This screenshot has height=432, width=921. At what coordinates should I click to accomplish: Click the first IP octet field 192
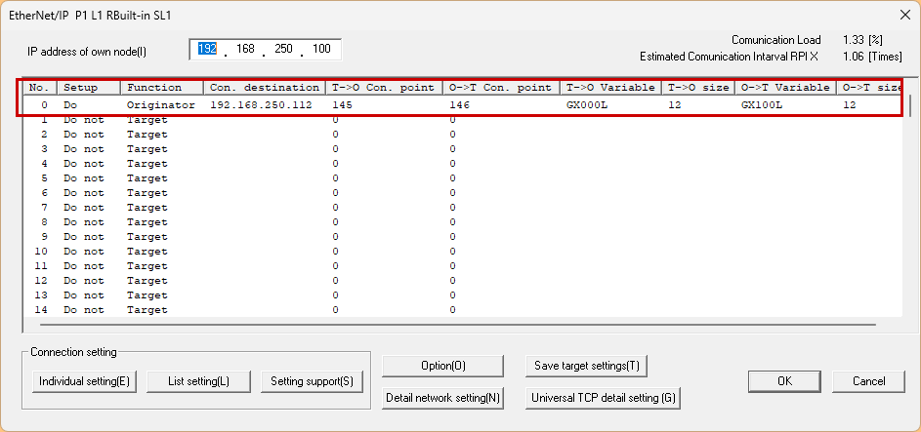click(208, 49)
